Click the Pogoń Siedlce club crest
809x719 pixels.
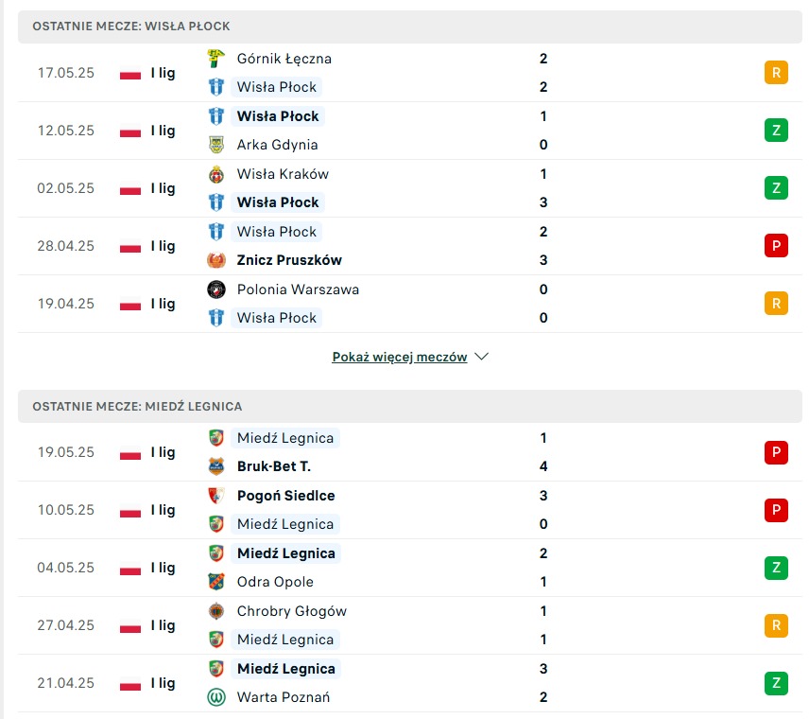tap(216, 496)
